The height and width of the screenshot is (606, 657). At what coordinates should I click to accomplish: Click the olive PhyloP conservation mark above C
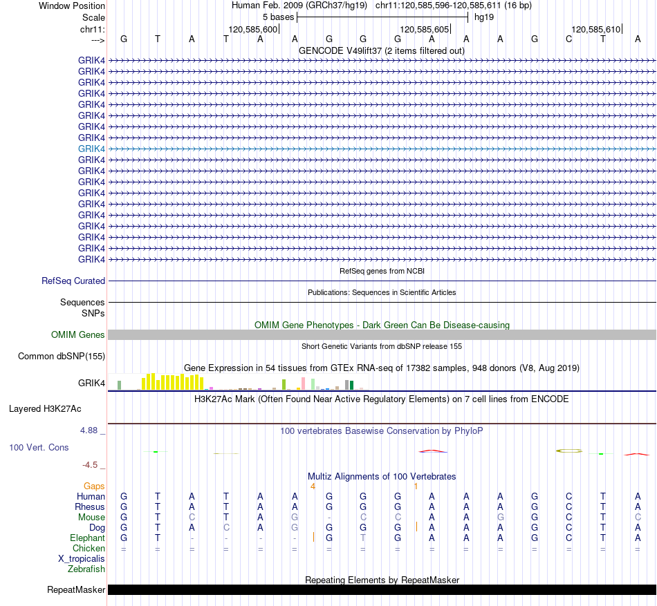click(x=569, y=451)
